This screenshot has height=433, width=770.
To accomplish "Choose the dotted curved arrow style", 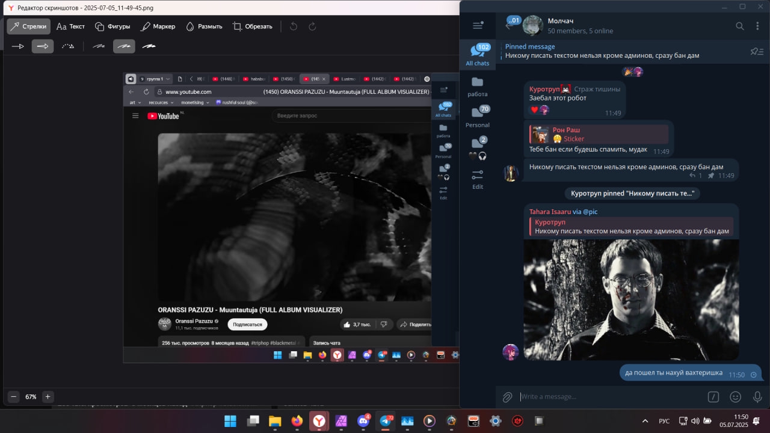I will click(x=68, y=46).
